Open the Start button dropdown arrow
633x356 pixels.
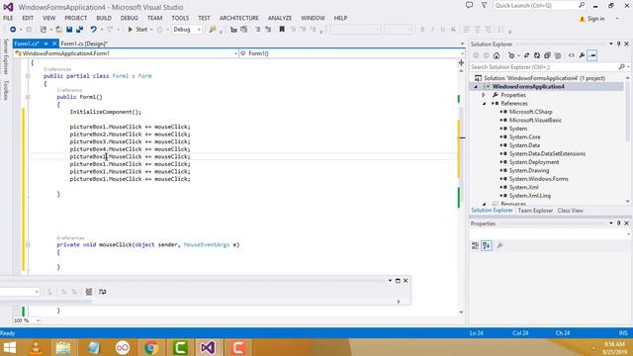(x=151, y=30)
